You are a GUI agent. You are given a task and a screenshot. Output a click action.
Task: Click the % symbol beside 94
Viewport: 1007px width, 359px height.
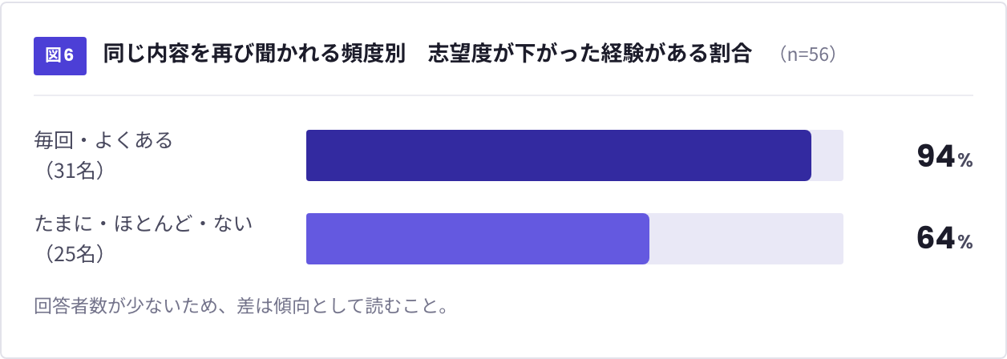[x=965, y=160]
